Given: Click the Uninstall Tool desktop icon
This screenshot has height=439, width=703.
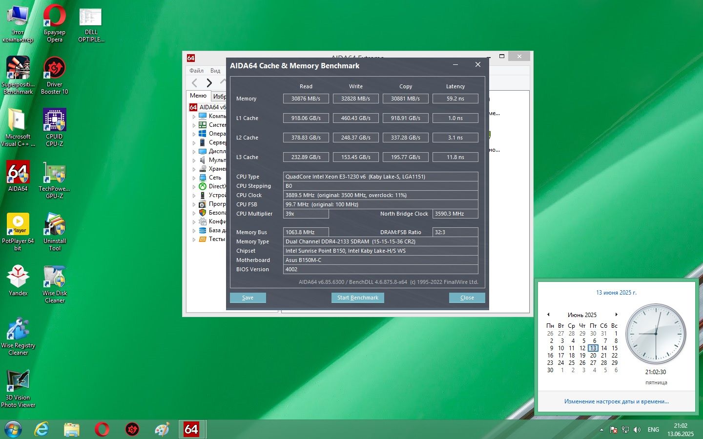Looking at the screenshot, I should click(55, 231).
